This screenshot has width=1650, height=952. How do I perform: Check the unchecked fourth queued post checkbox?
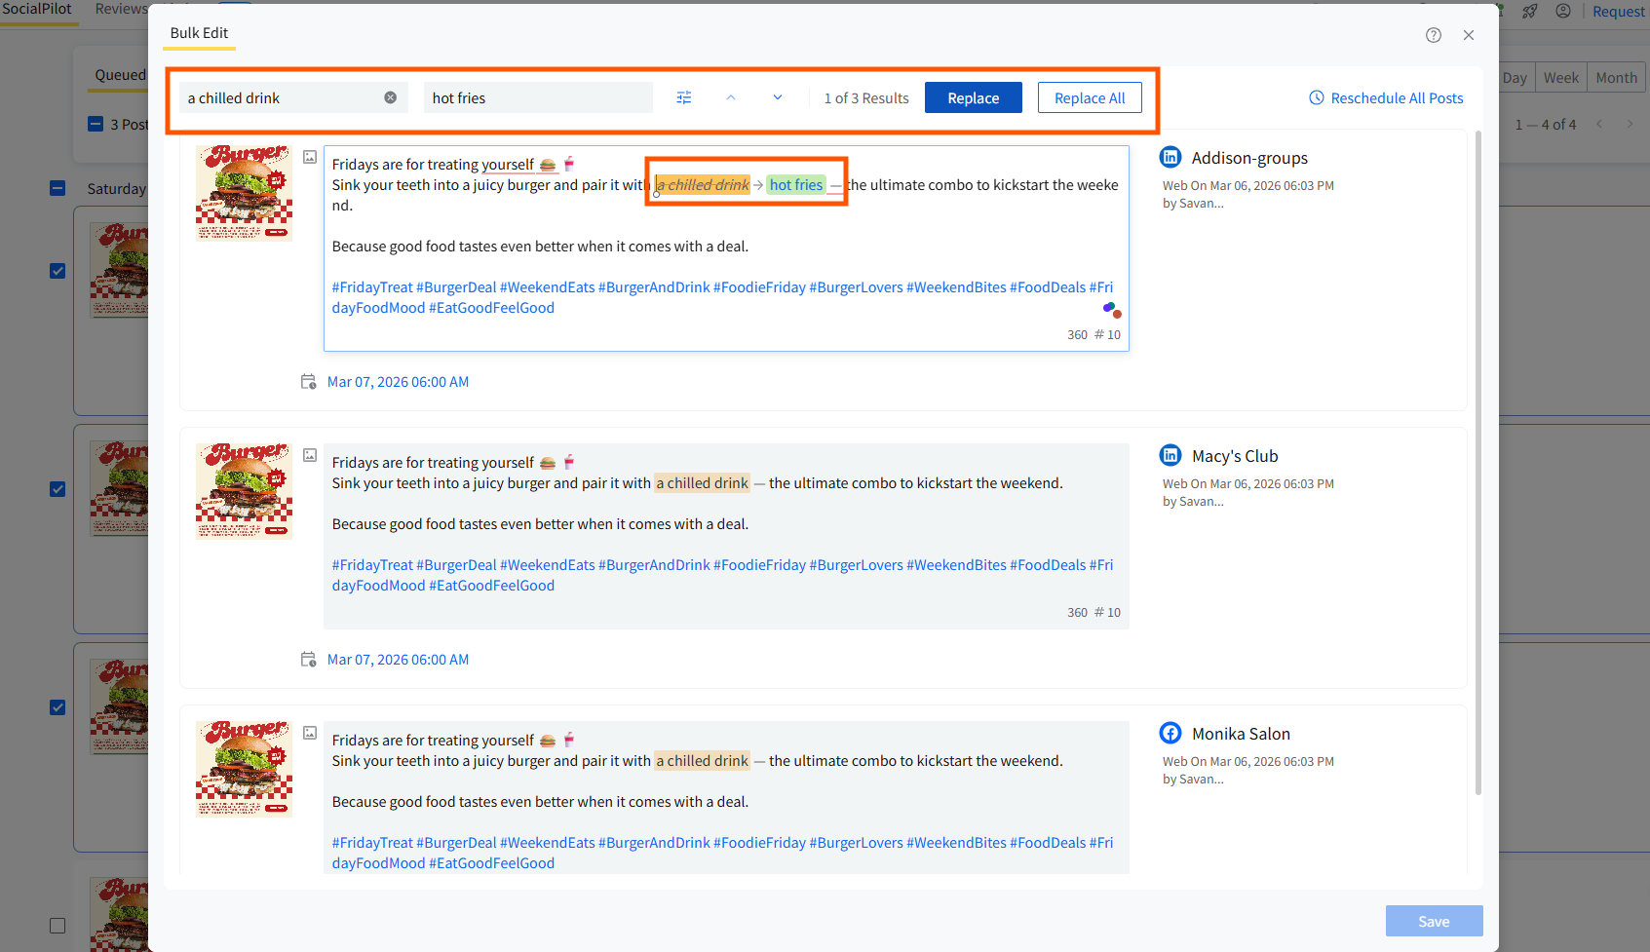point(58,926)
